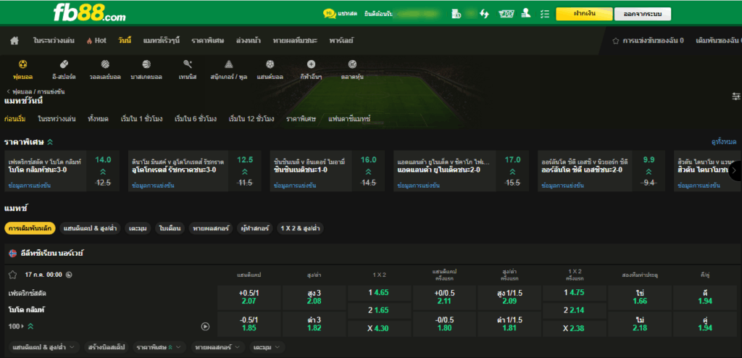Viewport: 742px width, 358px height.
Task: Go to the home page icon
Action: 14,41
